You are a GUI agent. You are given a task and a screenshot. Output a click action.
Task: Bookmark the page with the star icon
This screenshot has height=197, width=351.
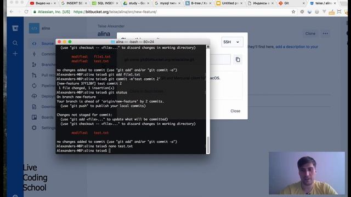(293, 12)
